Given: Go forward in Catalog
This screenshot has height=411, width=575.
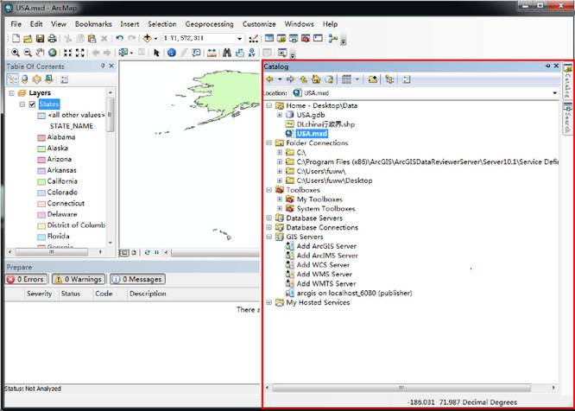Looking at the screenshot, I should (290, 79).
